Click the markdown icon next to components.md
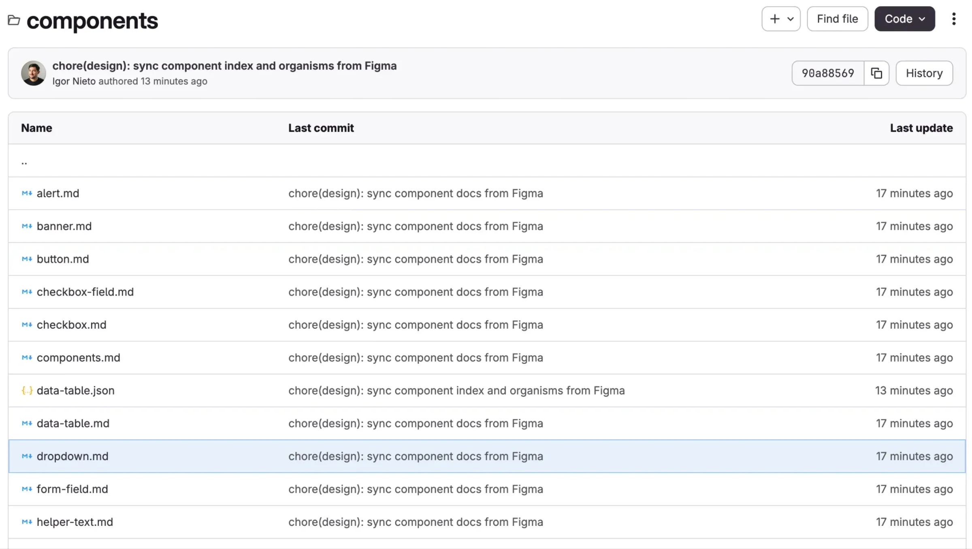 point(27,357)
